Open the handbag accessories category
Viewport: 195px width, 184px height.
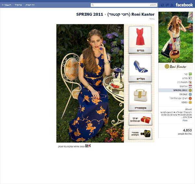(x=140, y=97)
